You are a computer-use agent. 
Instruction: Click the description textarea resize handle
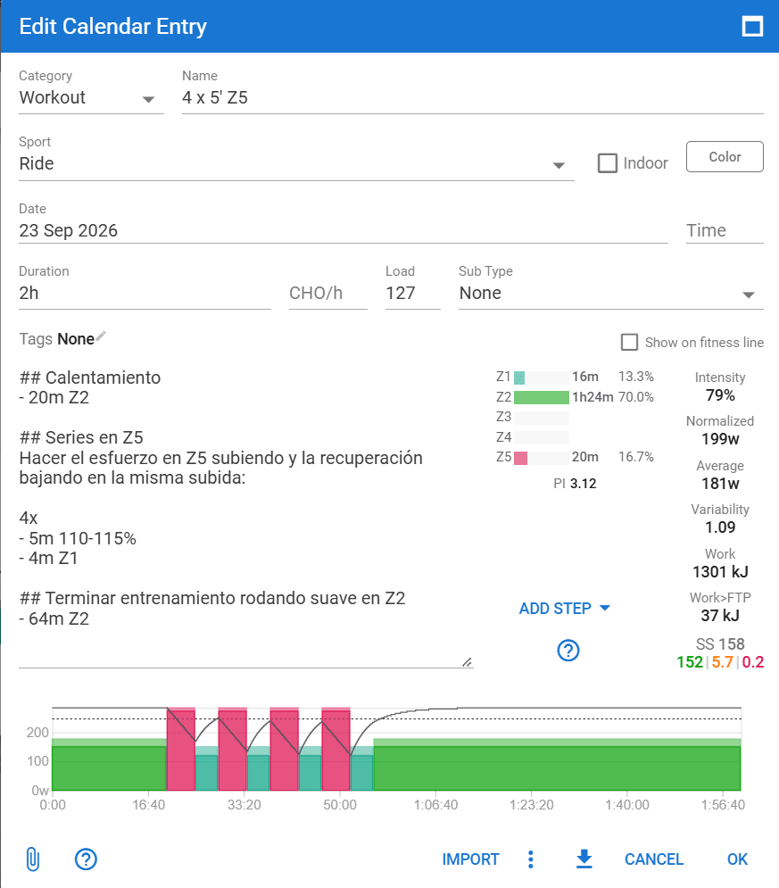[x=467, y=662]
